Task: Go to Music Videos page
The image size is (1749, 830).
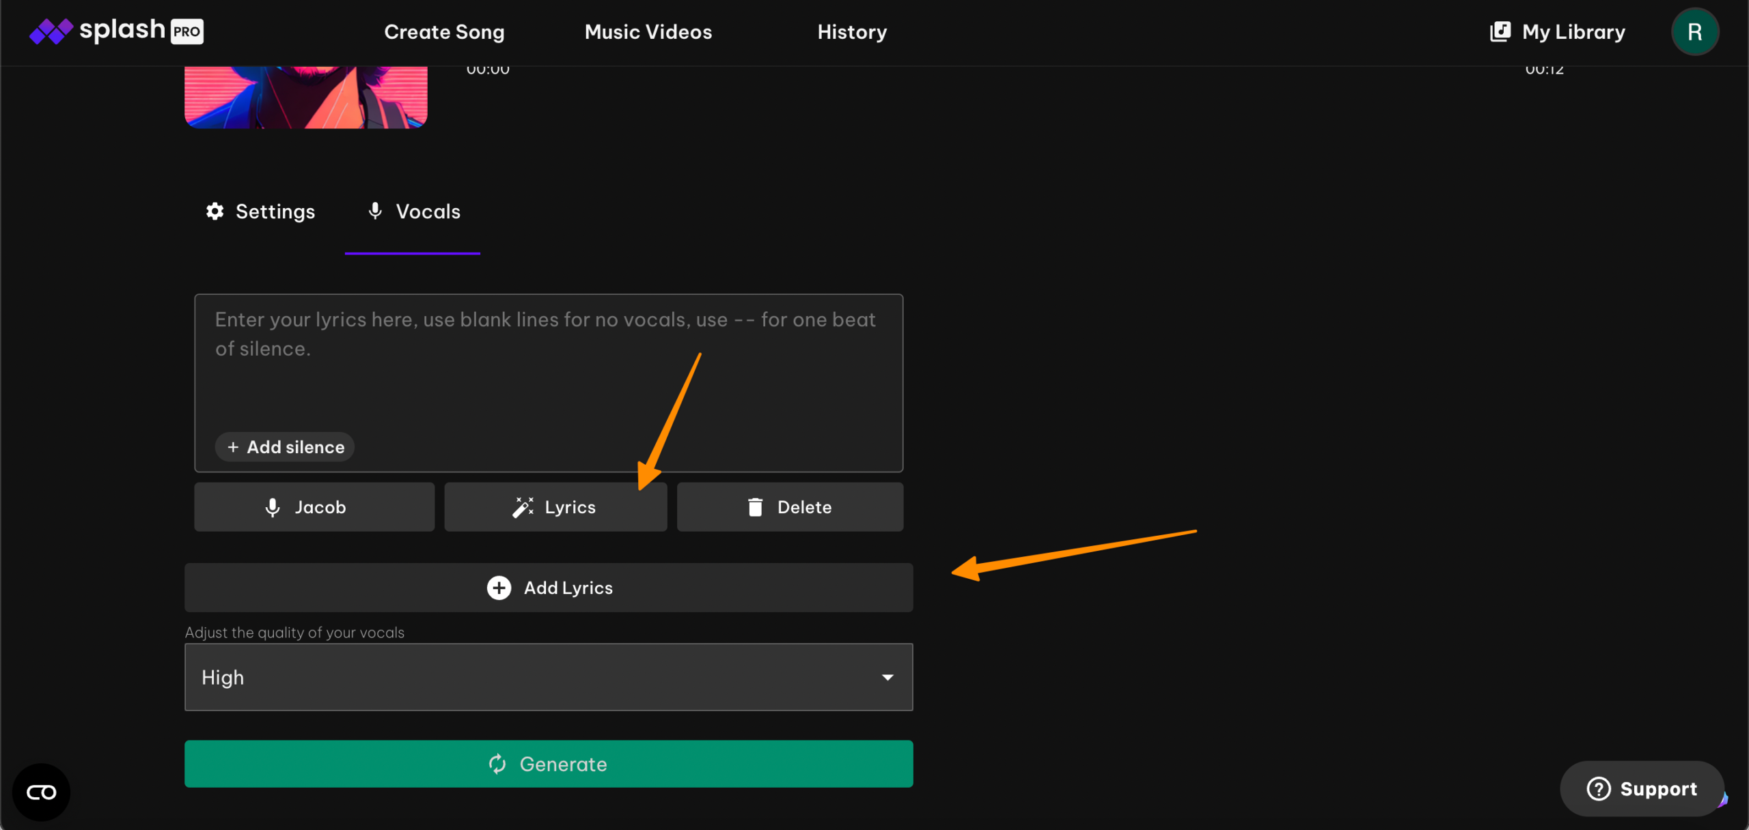Action: click(x=648, y=32)
